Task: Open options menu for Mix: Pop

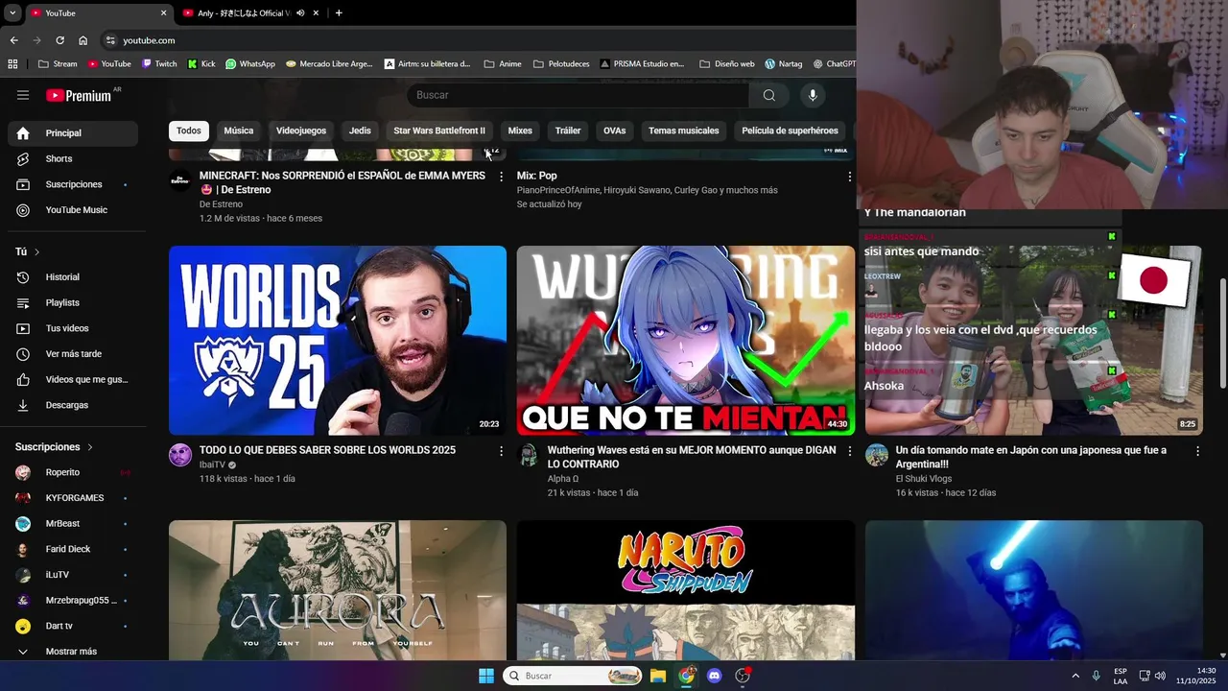Action: 849,177
